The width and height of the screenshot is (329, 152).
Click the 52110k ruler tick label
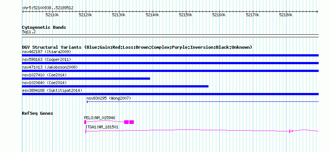(52, 15)
